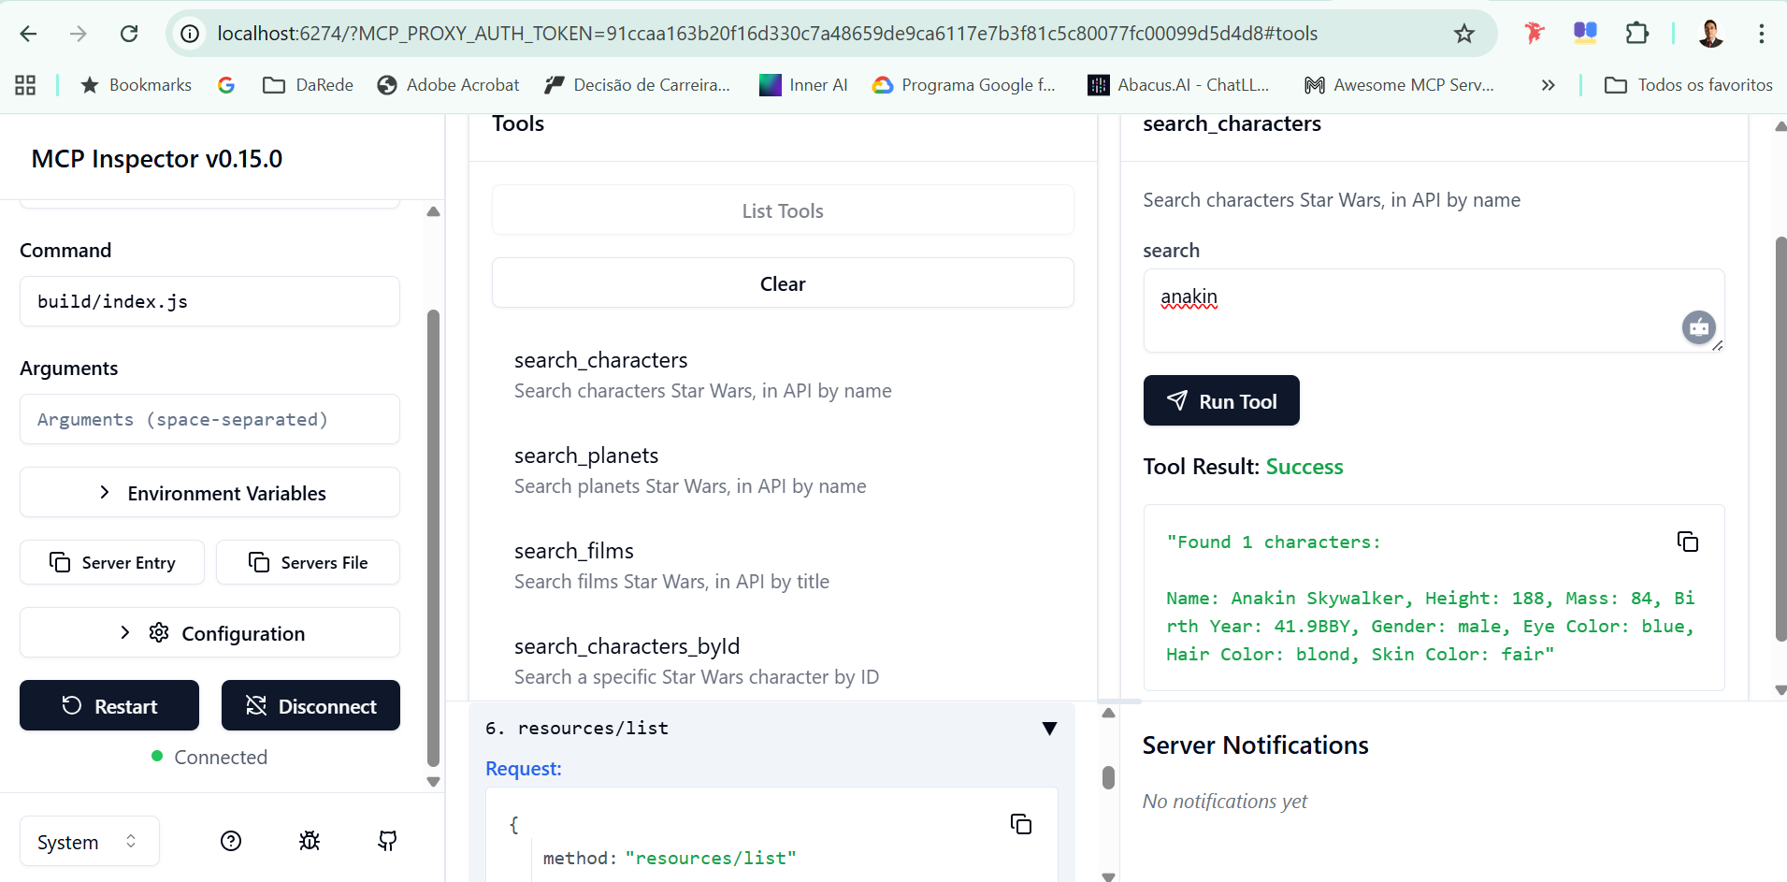Reload the page

129,34
